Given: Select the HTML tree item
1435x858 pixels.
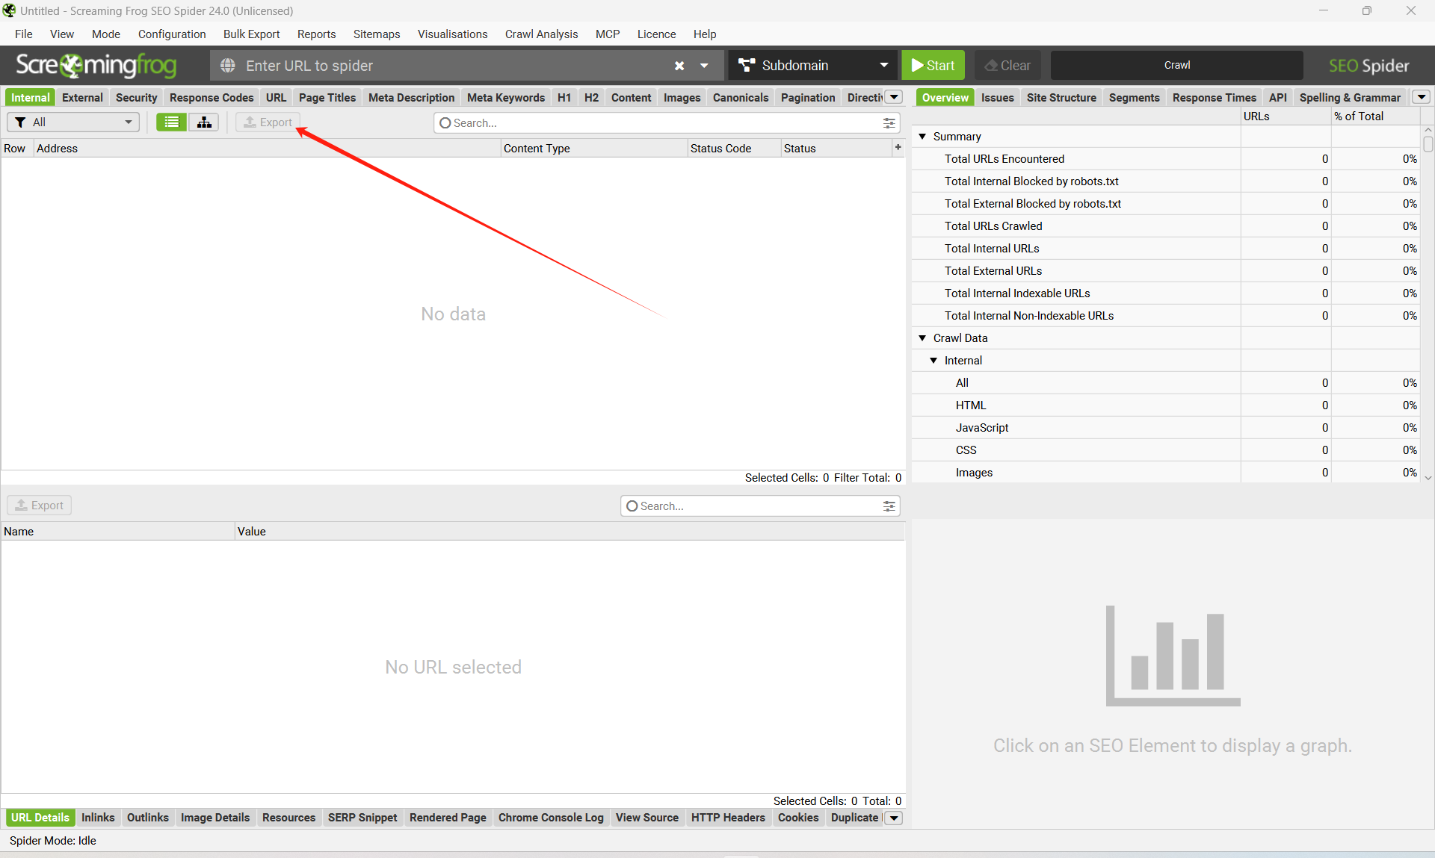Looking at the screenshot, I should click(971, 405).
